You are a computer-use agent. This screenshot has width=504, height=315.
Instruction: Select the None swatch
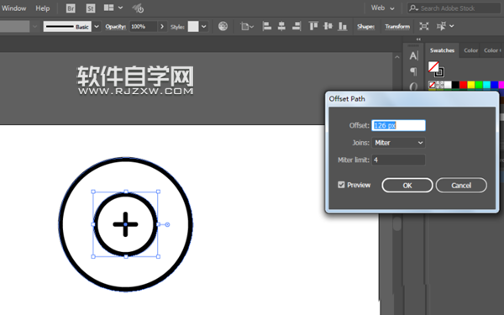click(432, 85)
